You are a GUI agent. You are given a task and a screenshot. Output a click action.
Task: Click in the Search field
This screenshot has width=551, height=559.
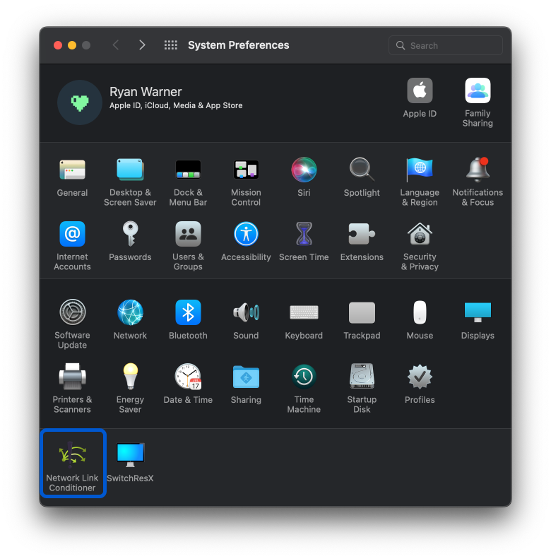(x=446, y=45)
